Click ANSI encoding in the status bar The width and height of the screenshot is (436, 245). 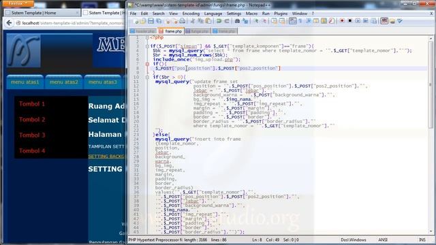point(383,240)
